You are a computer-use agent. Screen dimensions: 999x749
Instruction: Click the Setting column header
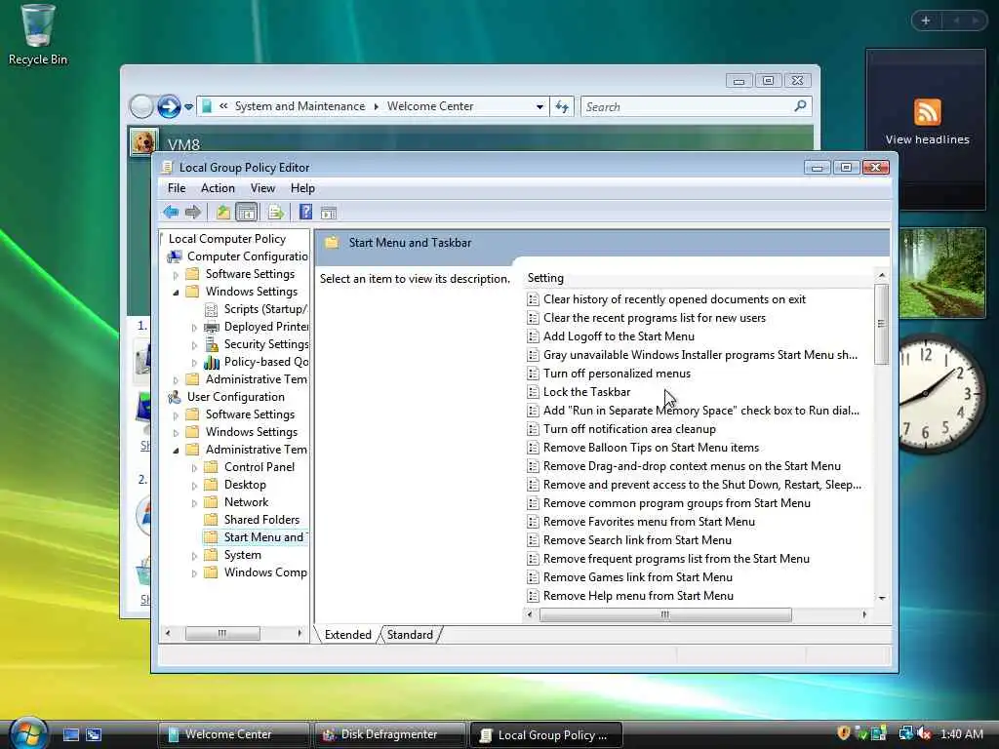(699, 278)
